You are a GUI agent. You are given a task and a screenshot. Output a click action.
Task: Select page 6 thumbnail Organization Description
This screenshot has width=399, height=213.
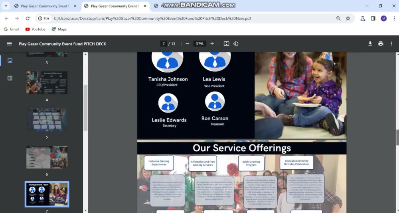coord(47,157)
